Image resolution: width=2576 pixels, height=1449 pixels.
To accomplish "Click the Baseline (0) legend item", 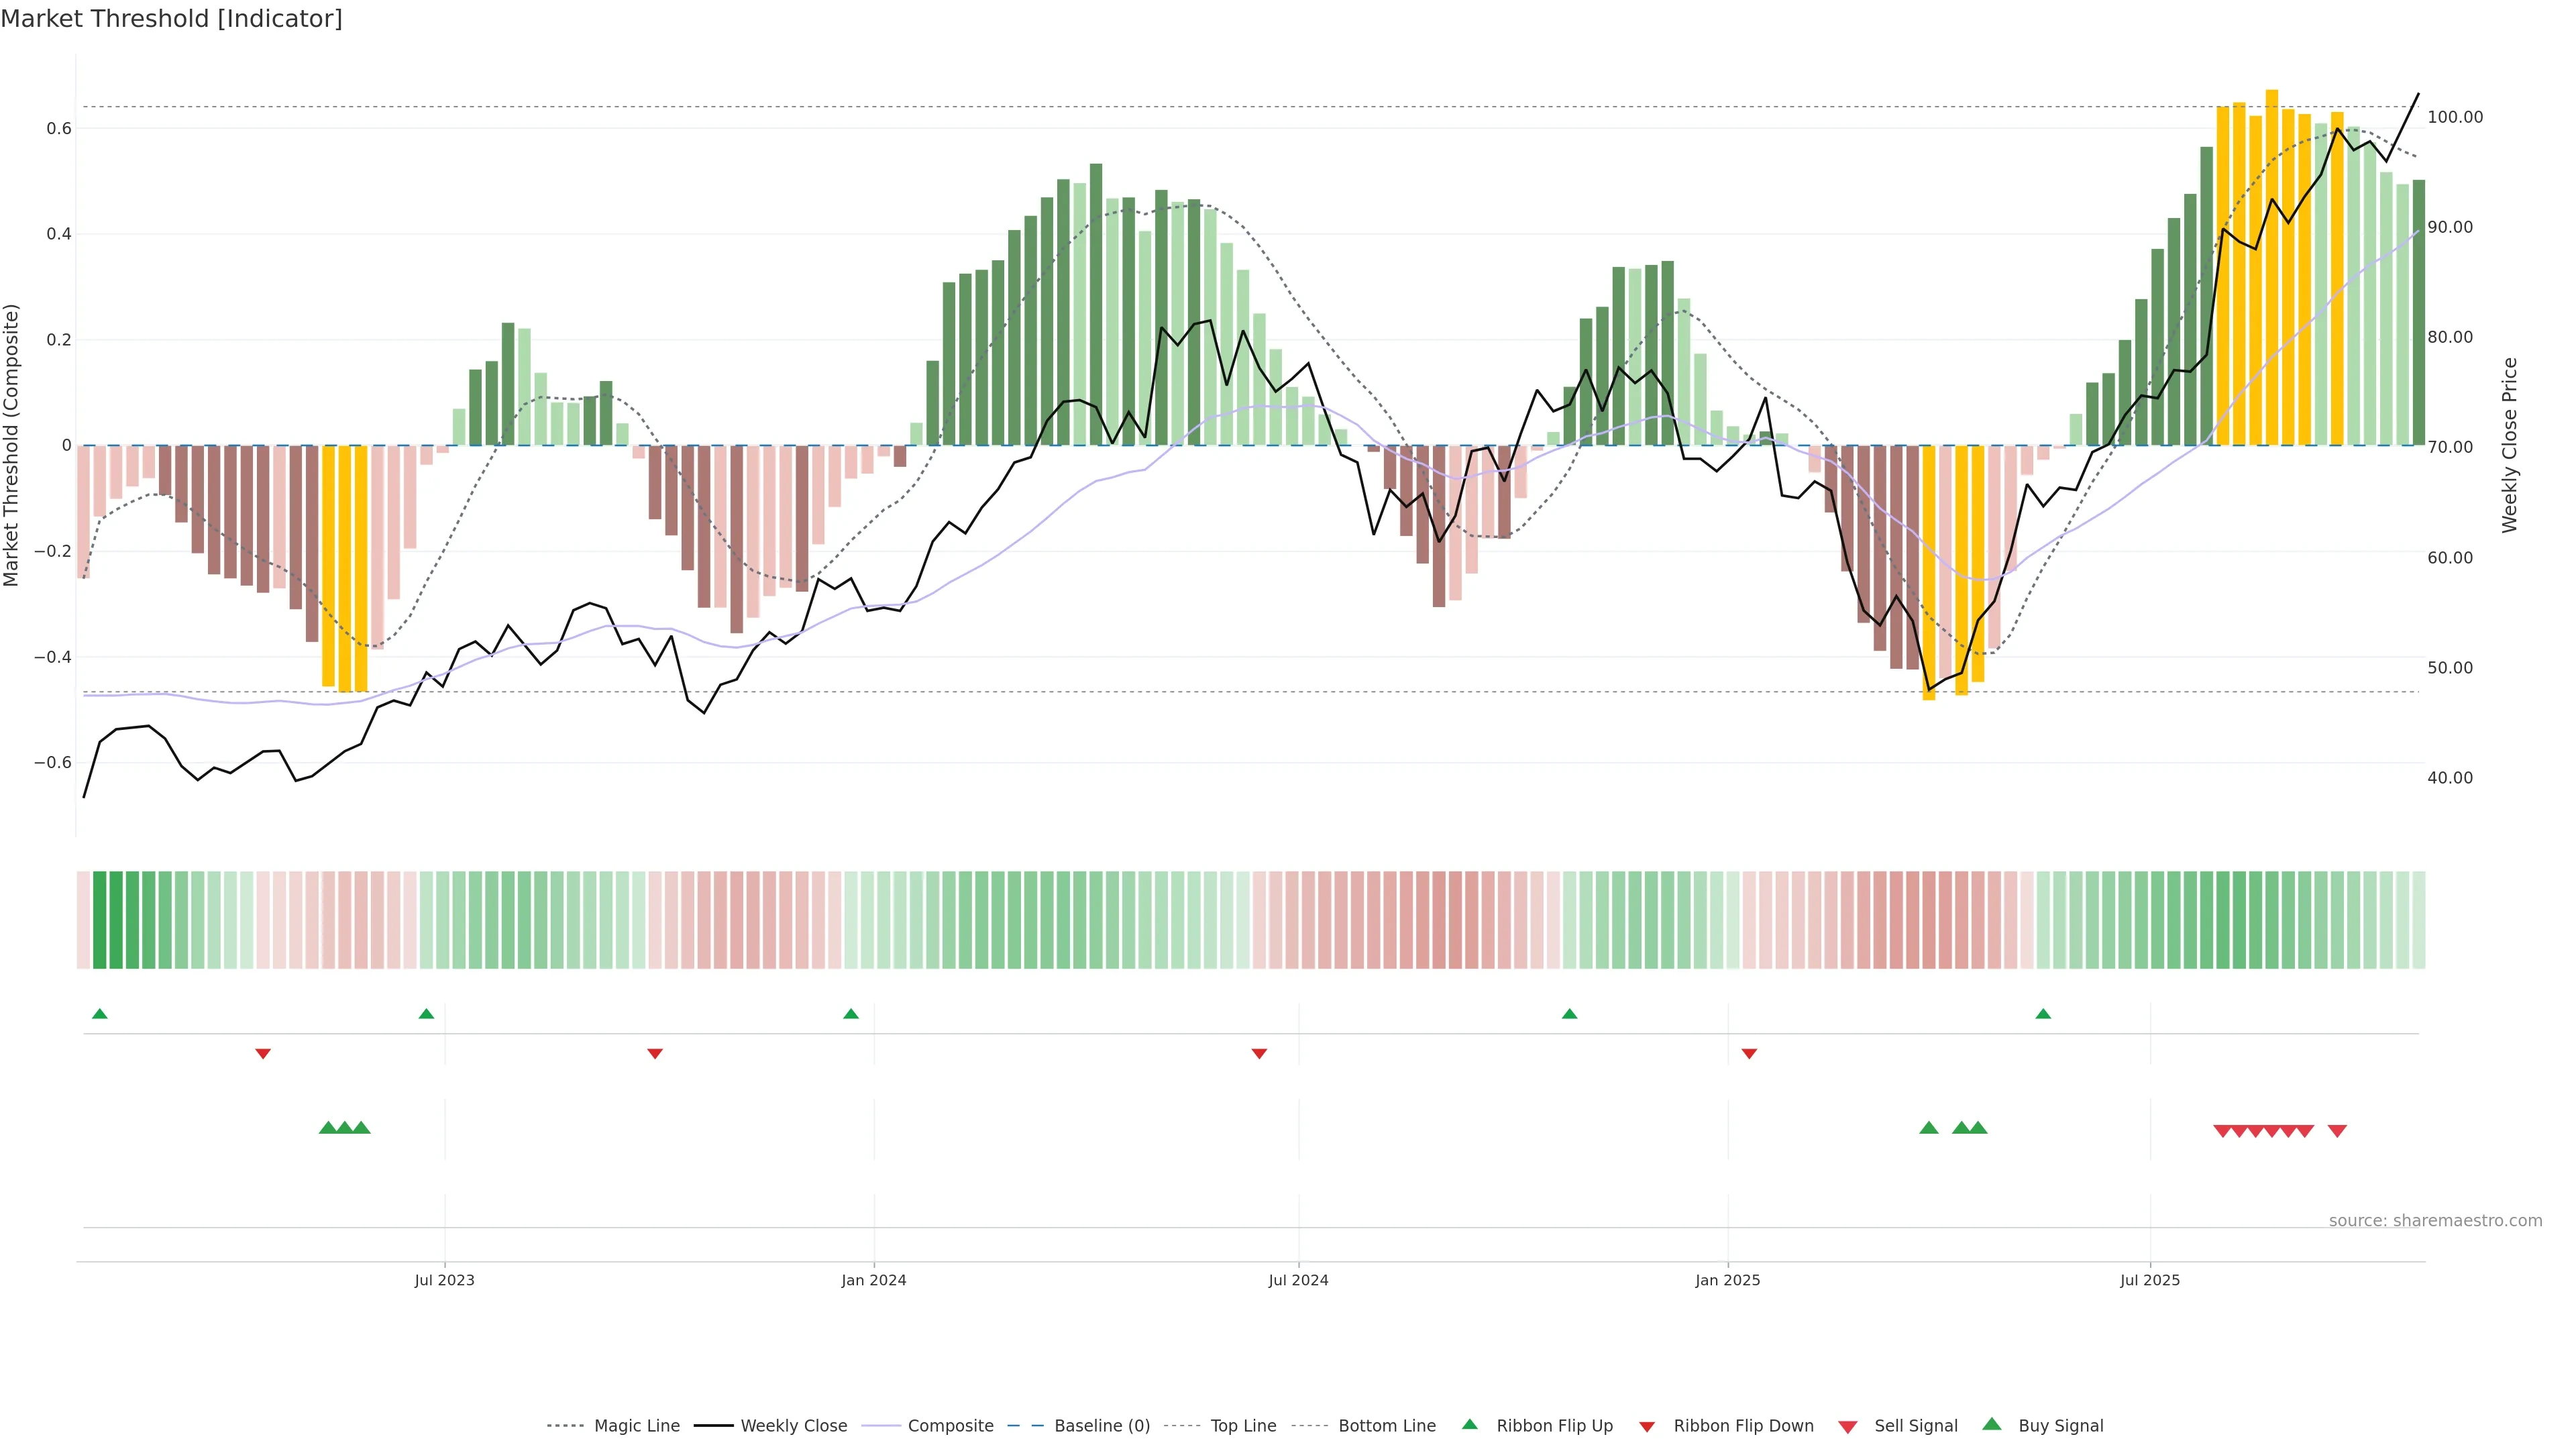I will click(x=1101, y=1426).
